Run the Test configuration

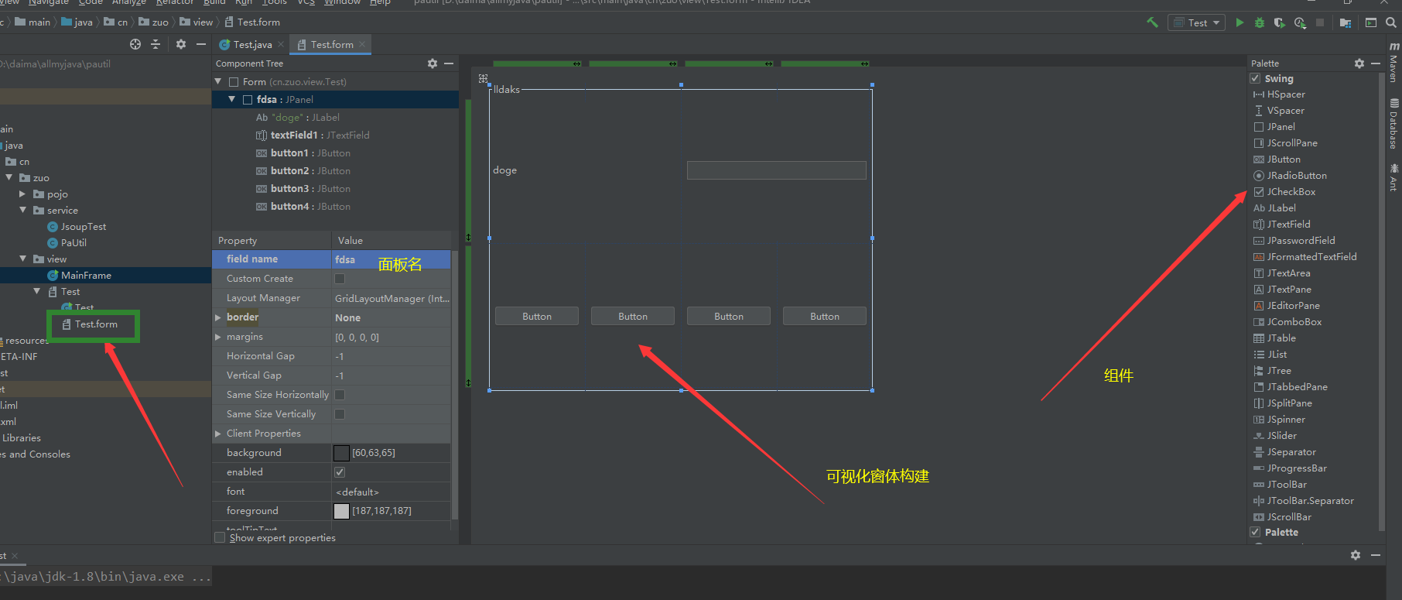coord(1240,22)
